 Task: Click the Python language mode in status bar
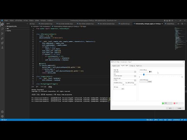click(170, 120)
